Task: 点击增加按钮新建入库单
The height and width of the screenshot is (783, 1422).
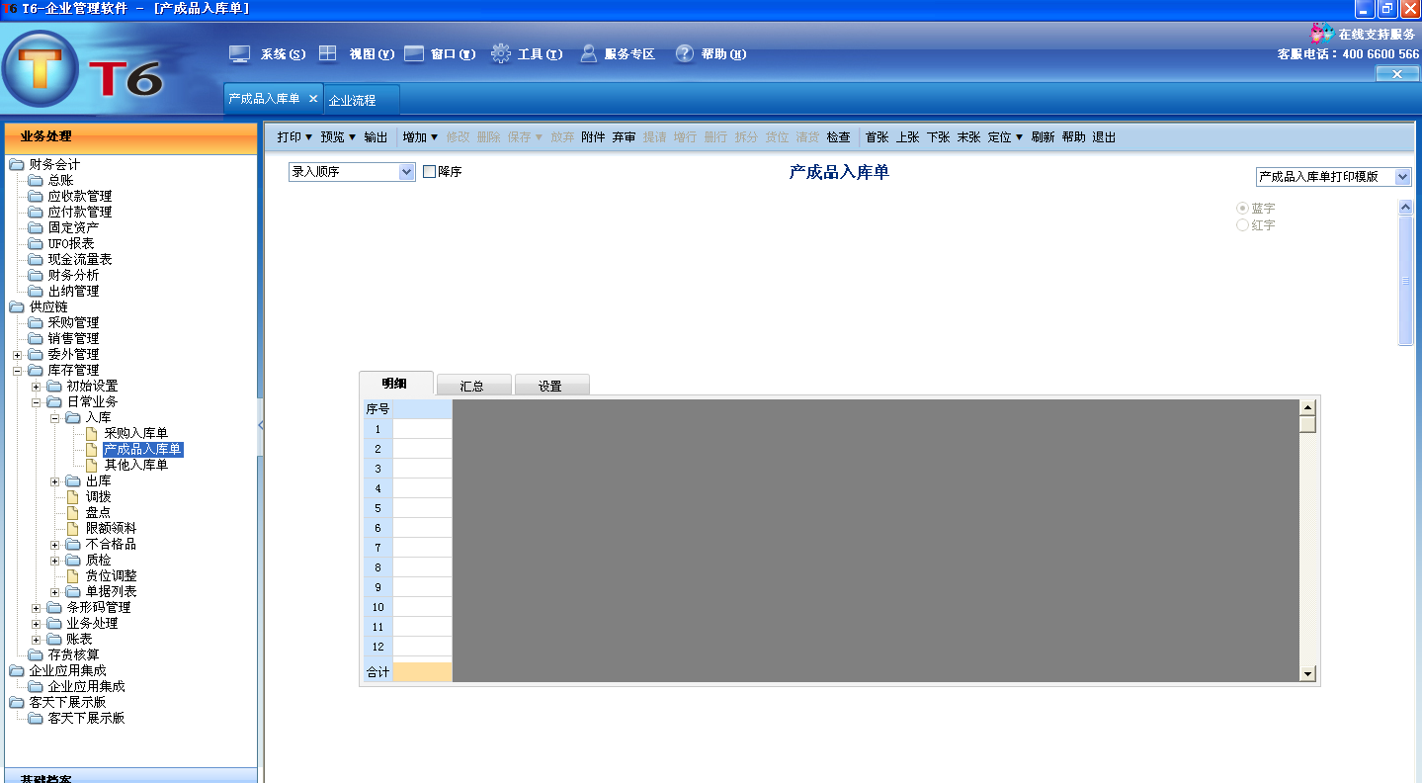Action: (x=414, y=137)
